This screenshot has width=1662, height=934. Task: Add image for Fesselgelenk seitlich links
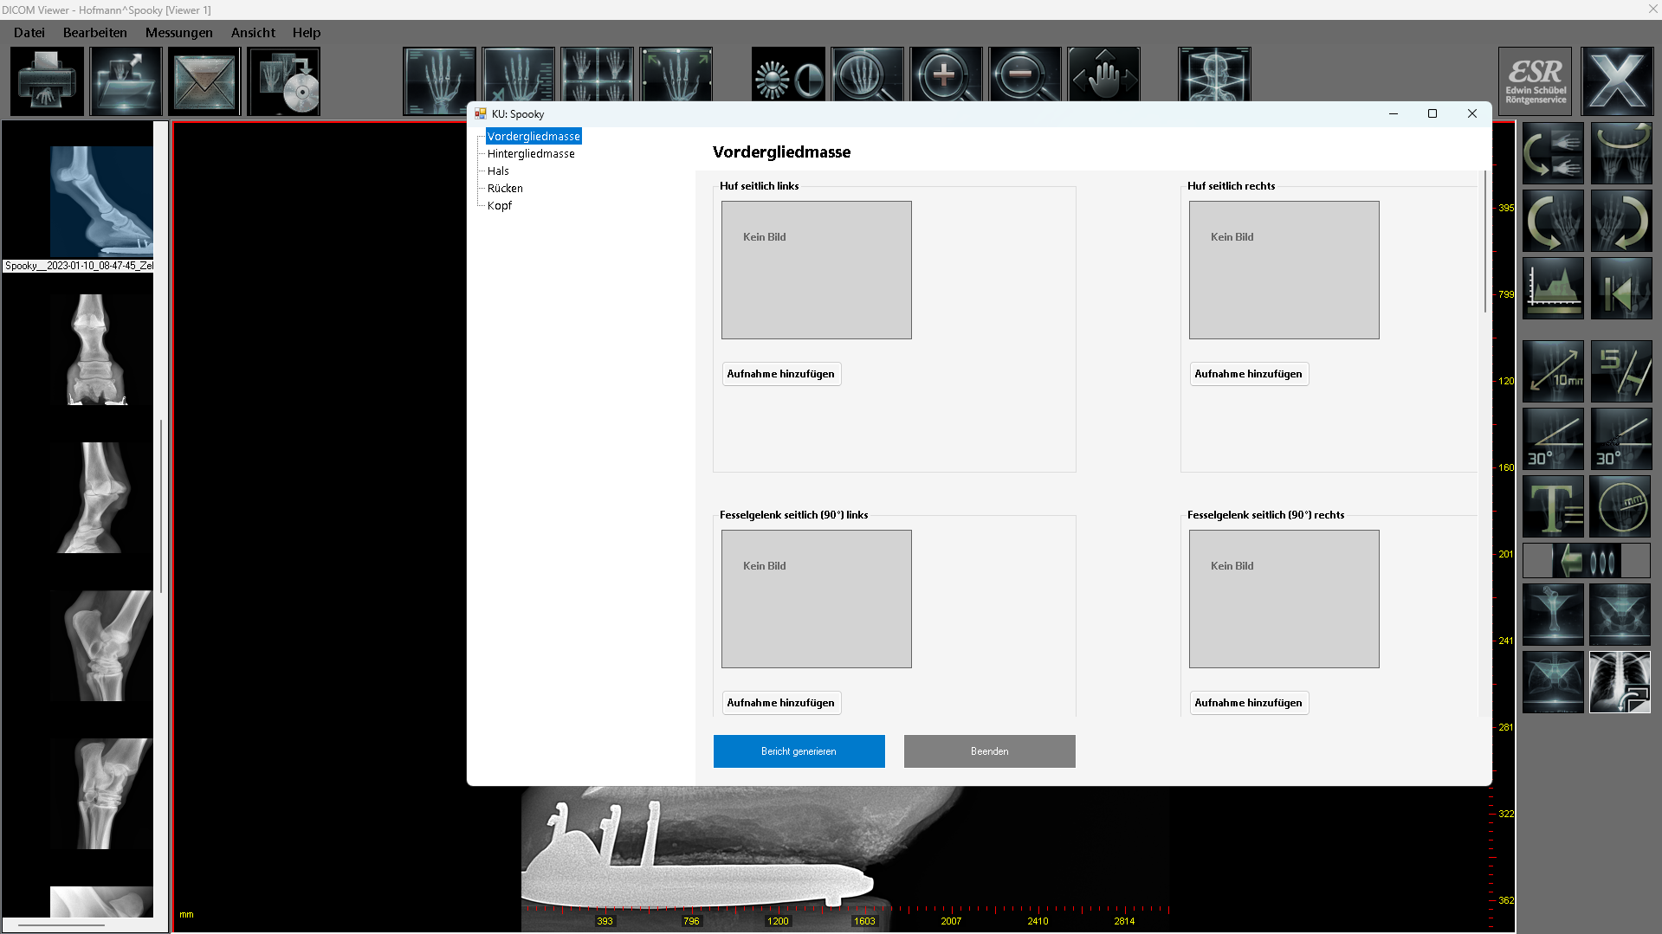point(781,703)
